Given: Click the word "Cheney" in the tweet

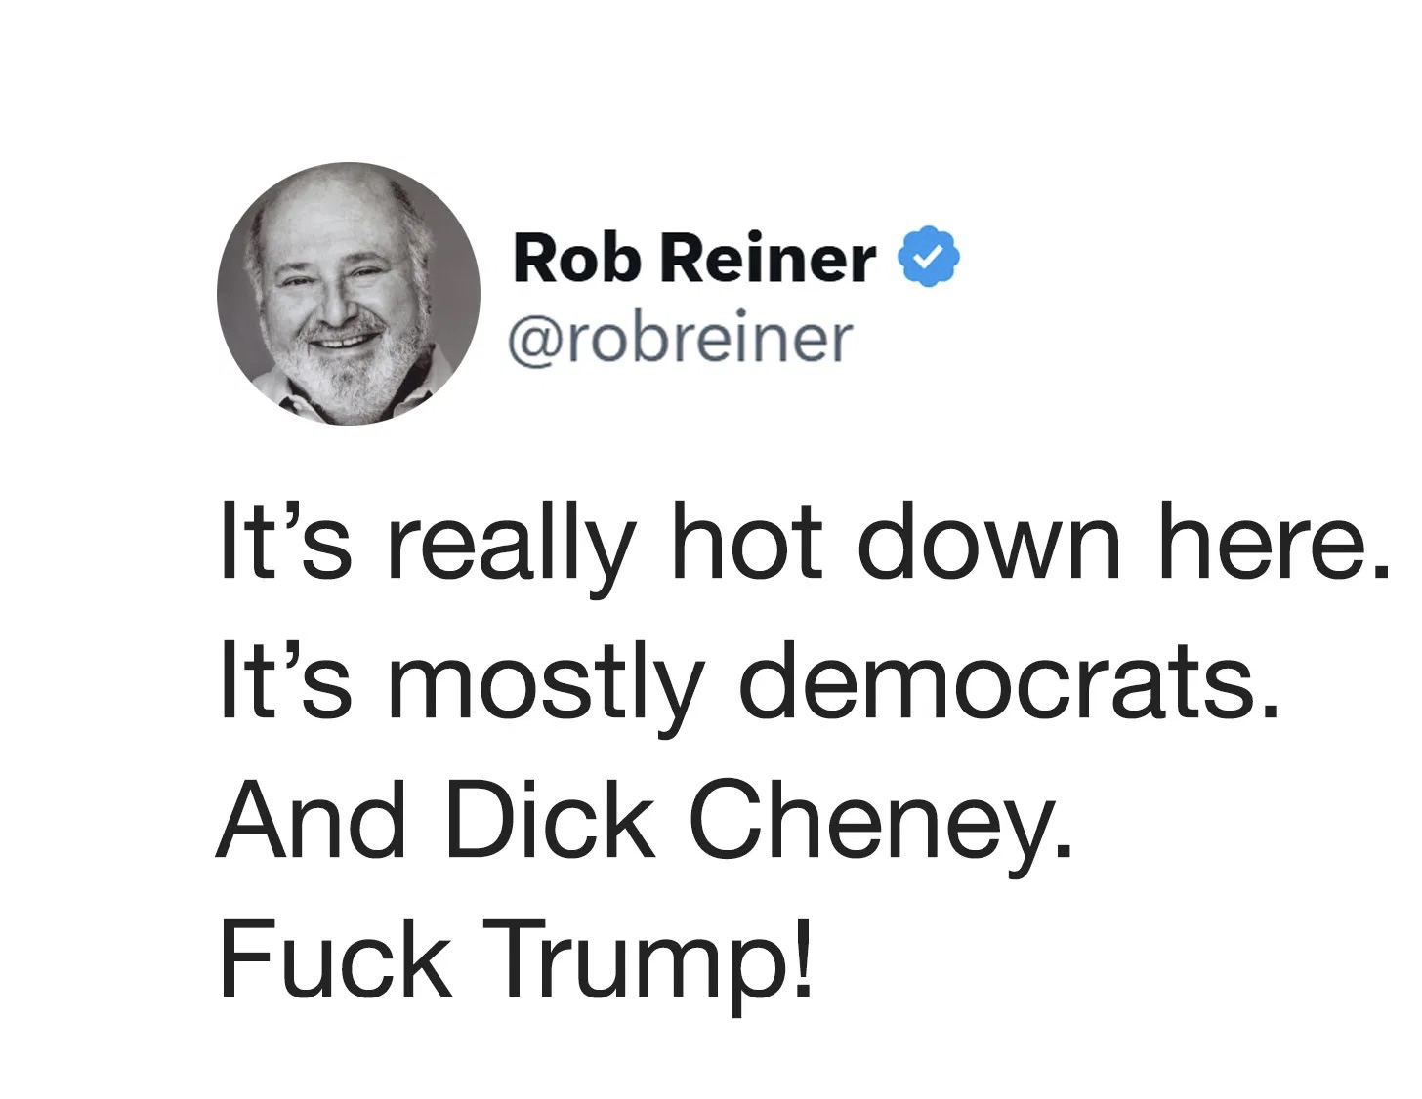Looking at the screenshot, I should [881, 822].
